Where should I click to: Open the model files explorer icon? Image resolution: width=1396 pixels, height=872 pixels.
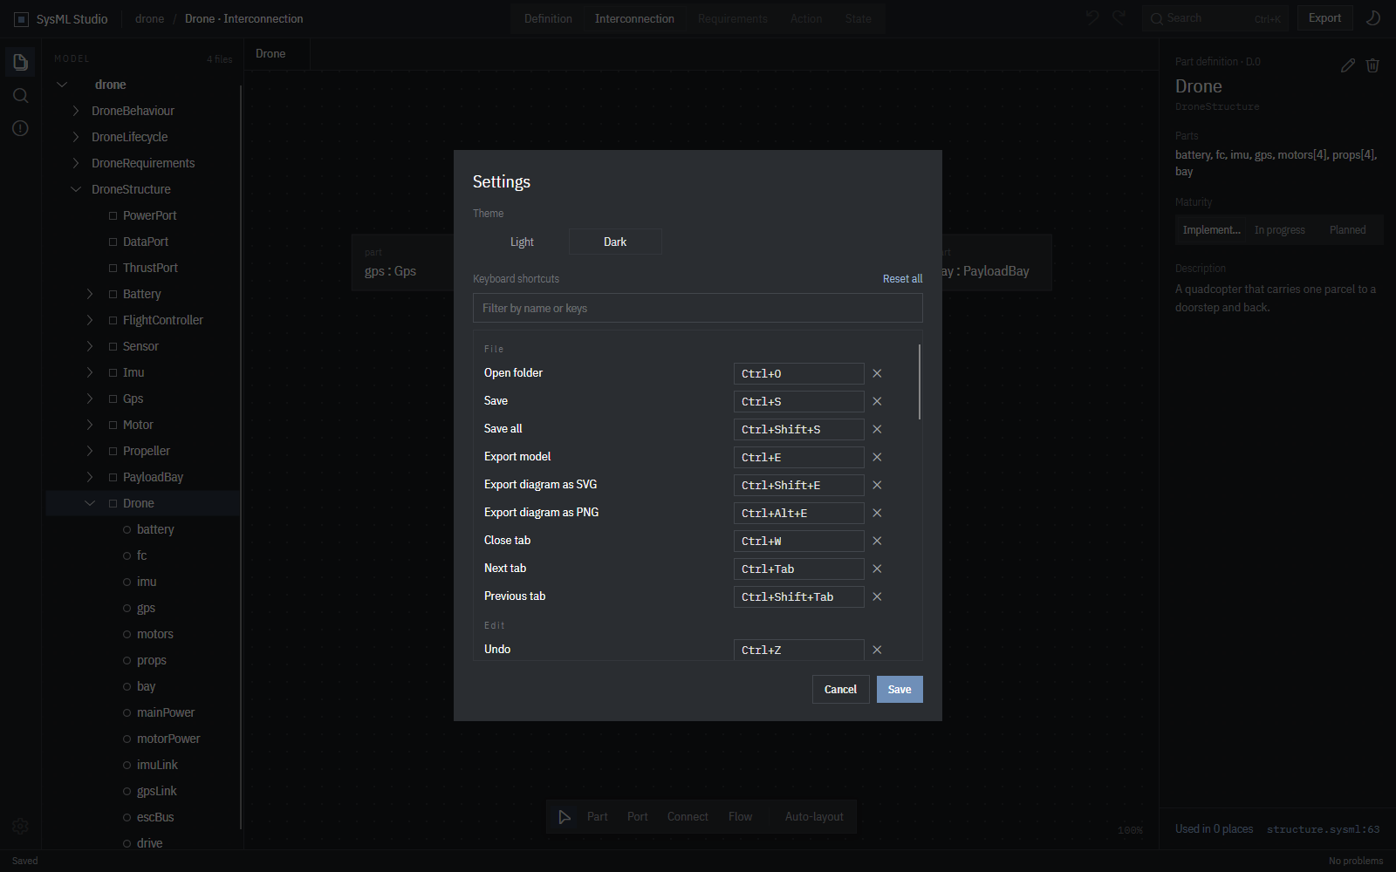pyautogui.click(x=20, y=62)
